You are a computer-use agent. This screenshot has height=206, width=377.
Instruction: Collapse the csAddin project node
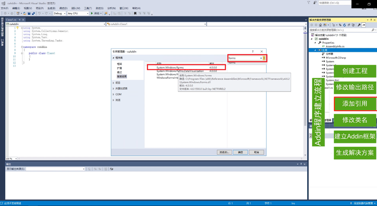[x=312, y=39]
